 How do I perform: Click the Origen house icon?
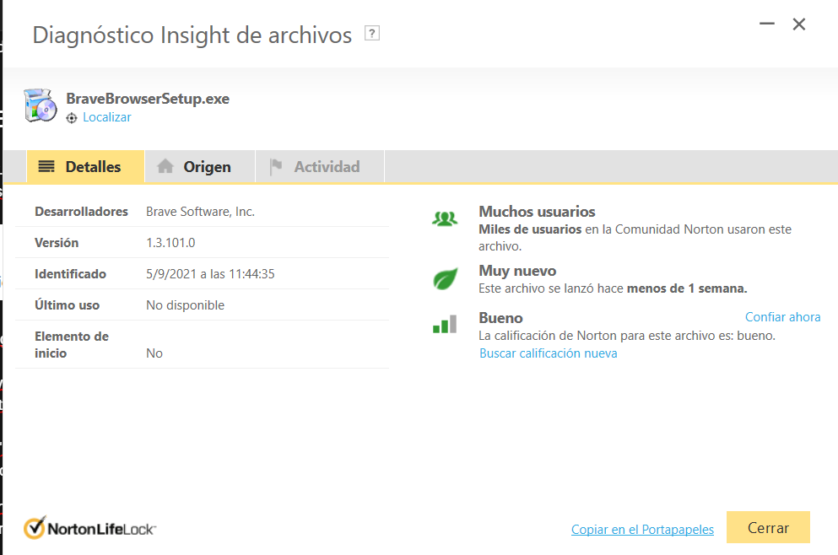(x=165, y=166)
